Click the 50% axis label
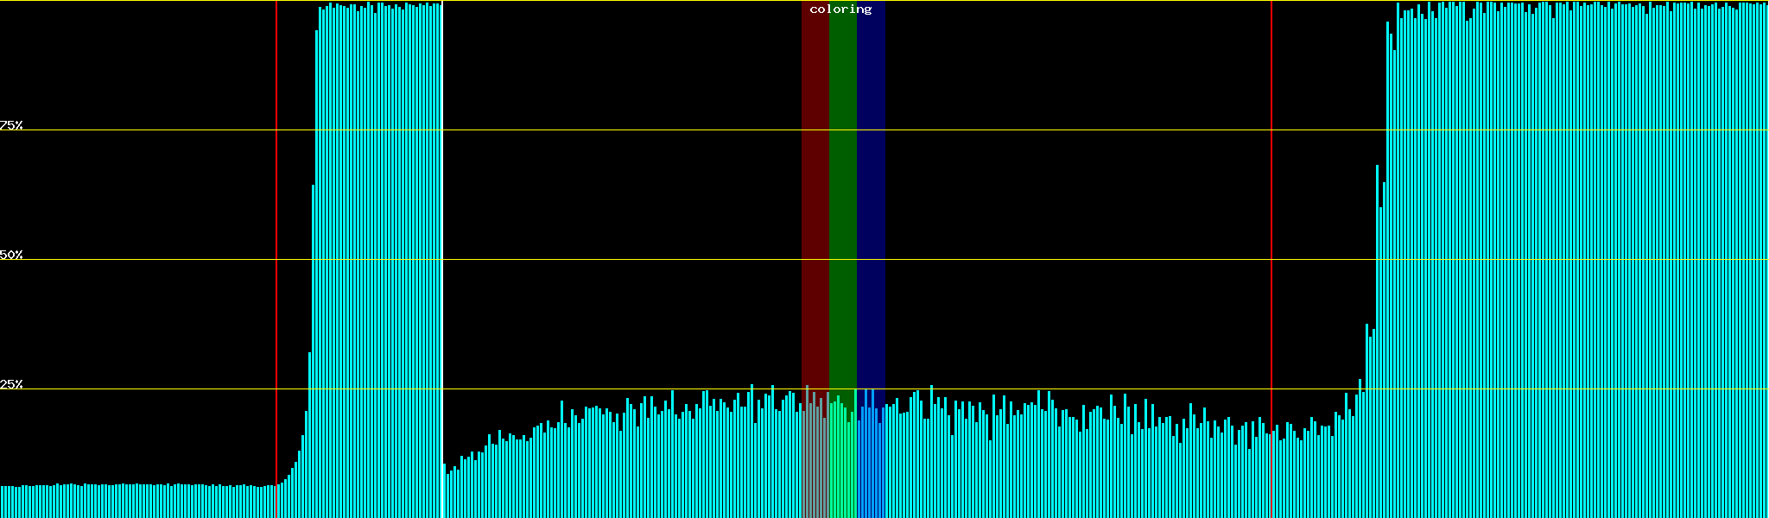Screen dimensions: 1769x518 click(x=11, y=255)
